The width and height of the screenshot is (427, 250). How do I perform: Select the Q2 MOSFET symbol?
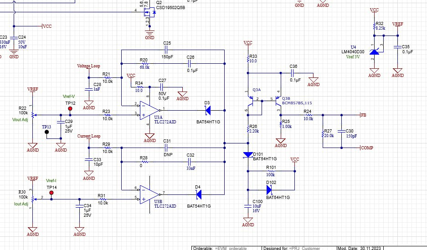coord(149,12)
